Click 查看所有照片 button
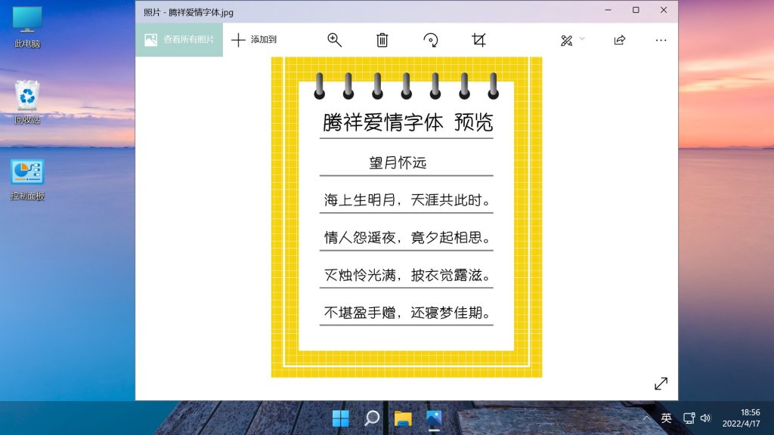The height and width of the screenshot is (435, 774). coord(179,40)
